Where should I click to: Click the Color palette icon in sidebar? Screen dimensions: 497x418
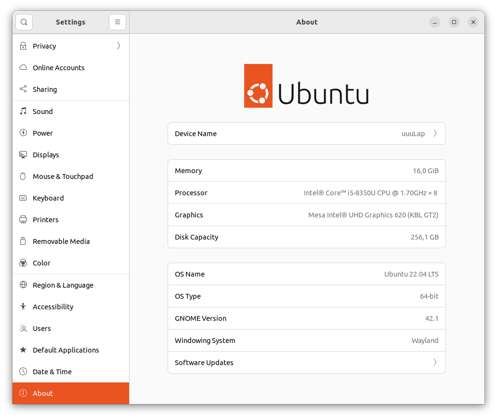pos(23,263)
